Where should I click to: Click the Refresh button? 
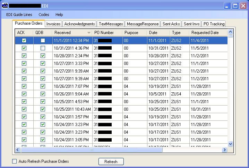coord(111,162)
